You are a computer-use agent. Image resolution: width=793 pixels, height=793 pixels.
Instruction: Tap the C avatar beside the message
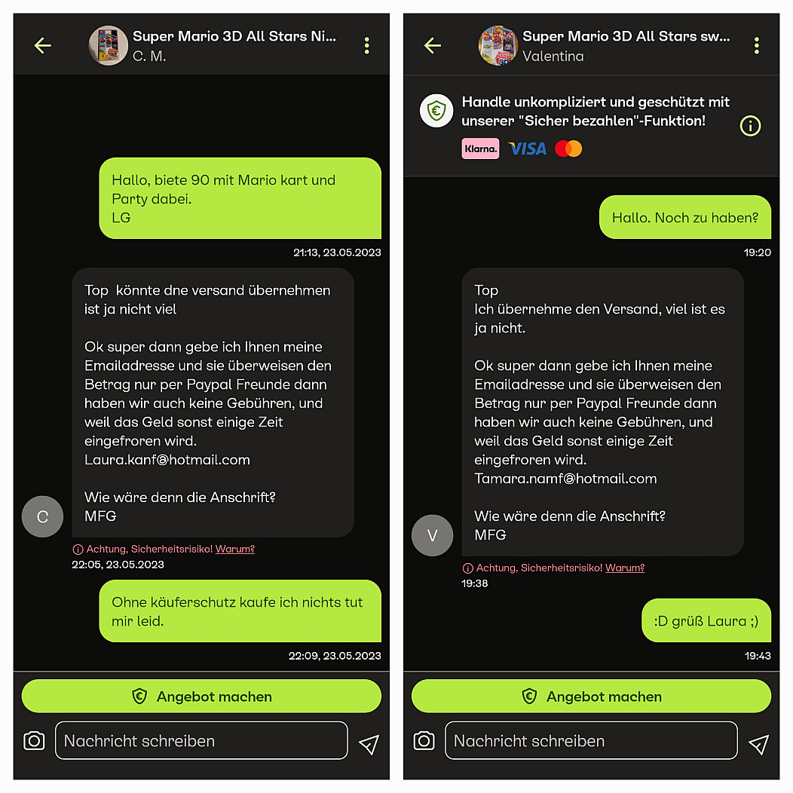coord(42,516)
